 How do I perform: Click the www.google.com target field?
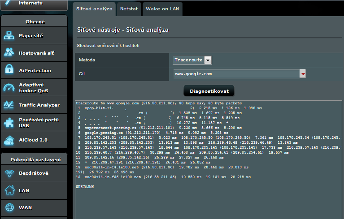236,74
